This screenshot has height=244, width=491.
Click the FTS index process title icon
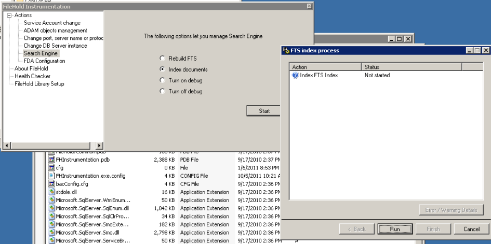tap(286, 50)
